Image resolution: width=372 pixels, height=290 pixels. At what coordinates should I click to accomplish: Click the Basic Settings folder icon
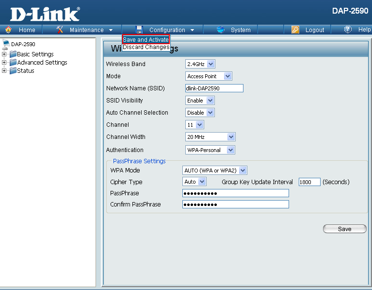click(13, 54)
